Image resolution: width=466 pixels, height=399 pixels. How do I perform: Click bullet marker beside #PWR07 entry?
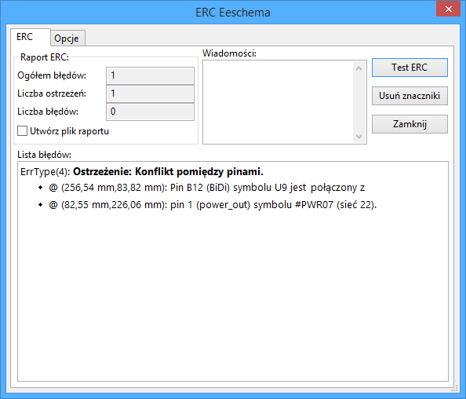tap(41, 205)
